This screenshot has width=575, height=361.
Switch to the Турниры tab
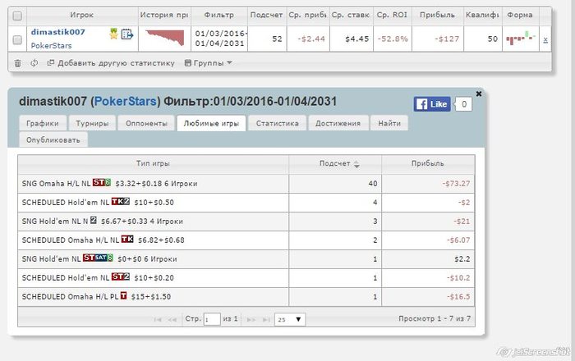pos(92,123)
